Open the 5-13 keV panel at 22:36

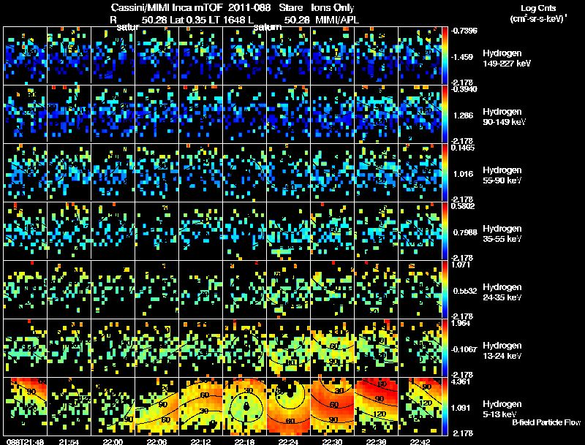376,406
